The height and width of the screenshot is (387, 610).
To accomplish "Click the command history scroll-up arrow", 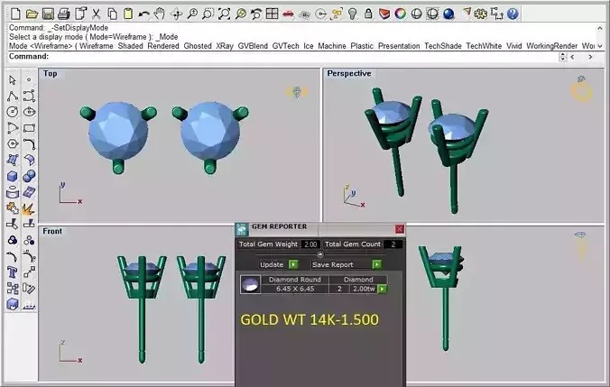I will [x=600, y=28].
